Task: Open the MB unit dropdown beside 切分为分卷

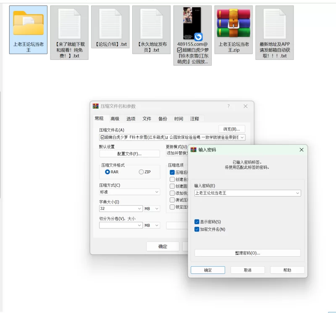Action: tap(152, 225)
